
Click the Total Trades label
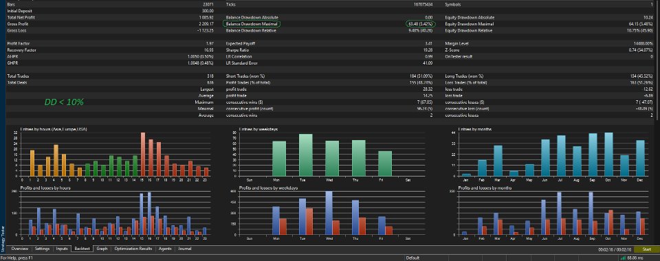tap(18, 76)
